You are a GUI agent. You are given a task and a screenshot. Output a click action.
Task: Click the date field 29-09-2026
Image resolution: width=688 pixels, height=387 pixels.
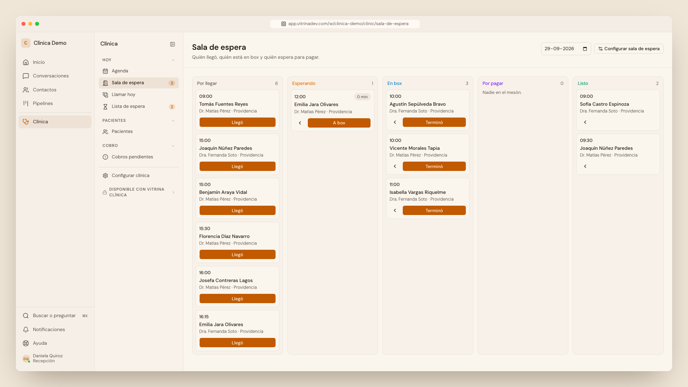click(x=566, y=49)
